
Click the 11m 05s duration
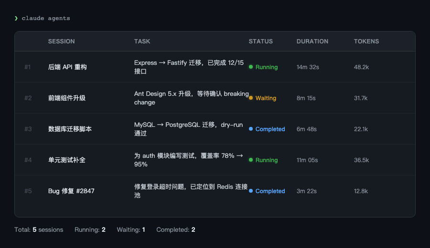tap(307, 160)
